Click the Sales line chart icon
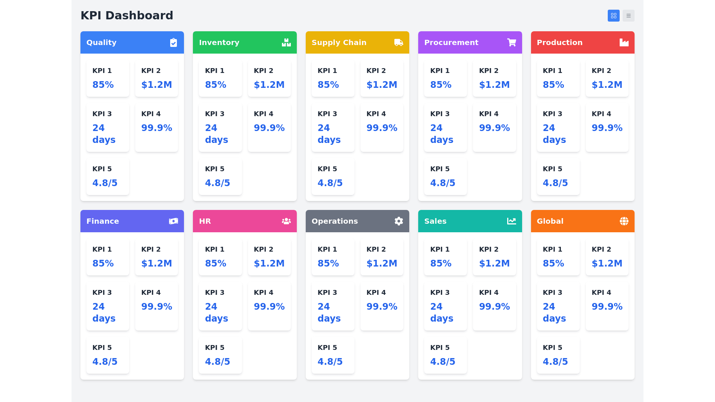Image resolution: width=715 pixels, height=402 pixels. pyautogui.click(x=511, y=221)
